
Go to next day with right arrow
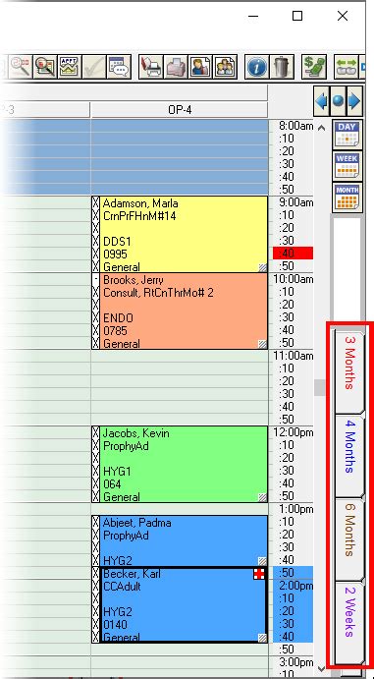[x=354, y=101]
